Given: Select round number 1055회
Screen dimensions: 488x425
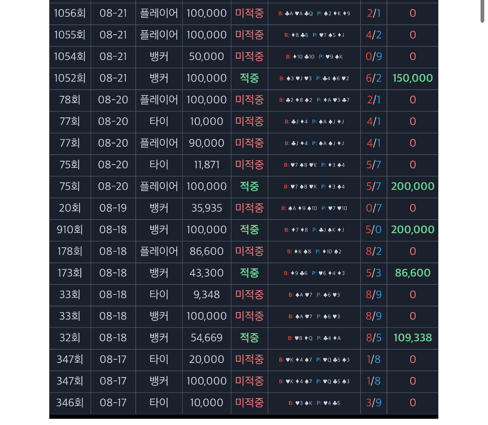Looking at the screenshot, I should pos(70,35).
